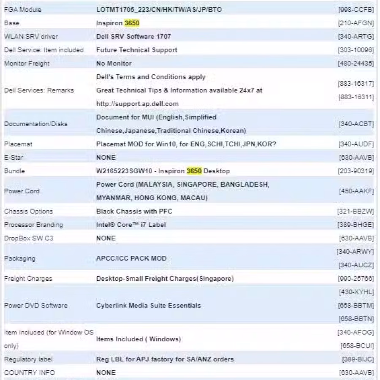Select the 'Processor Branding' label

(x=33, y=225)
